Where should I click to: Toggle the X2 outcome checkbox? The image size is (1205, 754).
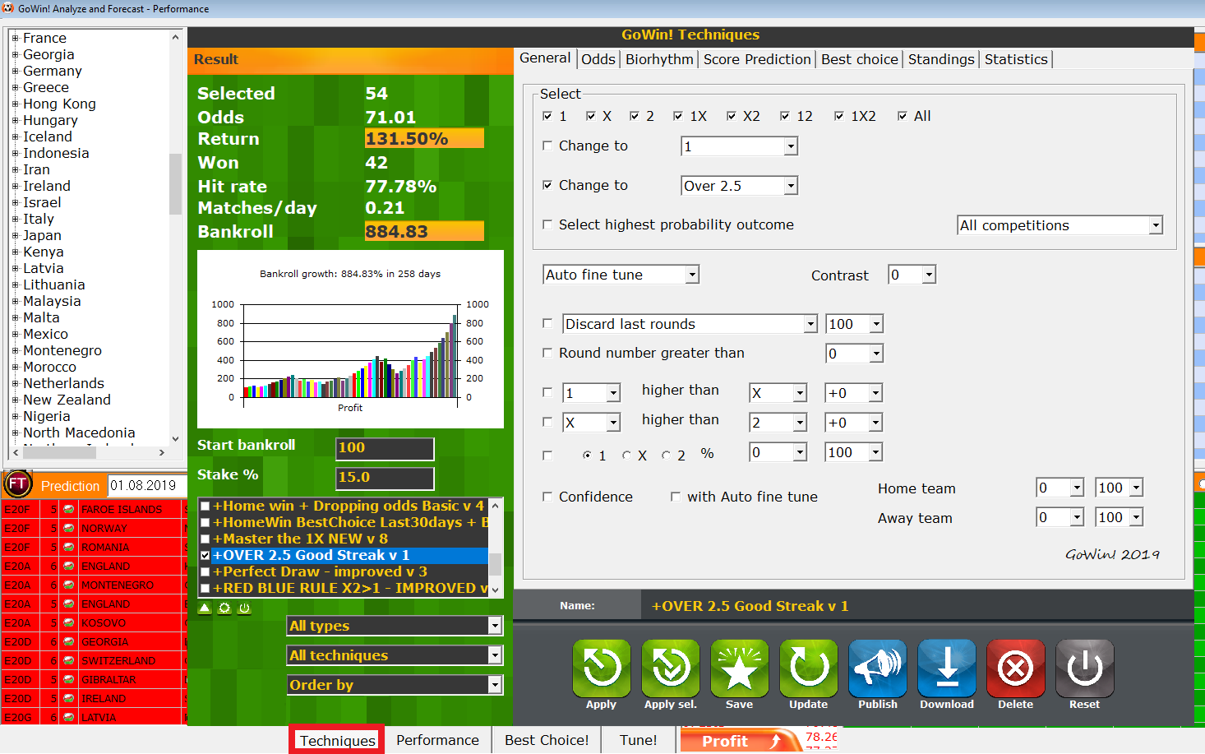[731, 116]
